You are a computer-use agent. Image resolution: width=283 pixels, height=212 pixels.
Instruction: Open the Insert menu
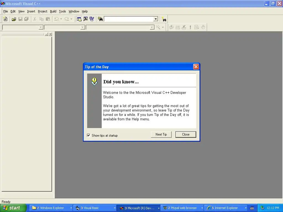tap(31, 11)
